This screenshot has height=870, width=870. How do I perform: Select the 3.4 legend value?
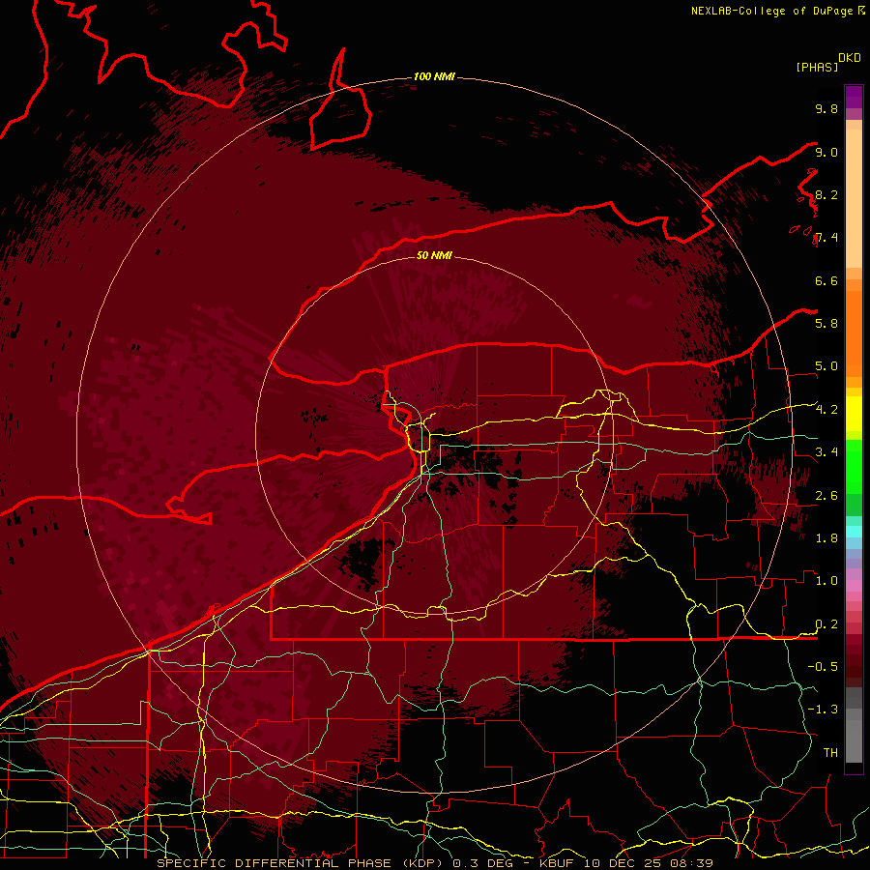pos(826,451)
